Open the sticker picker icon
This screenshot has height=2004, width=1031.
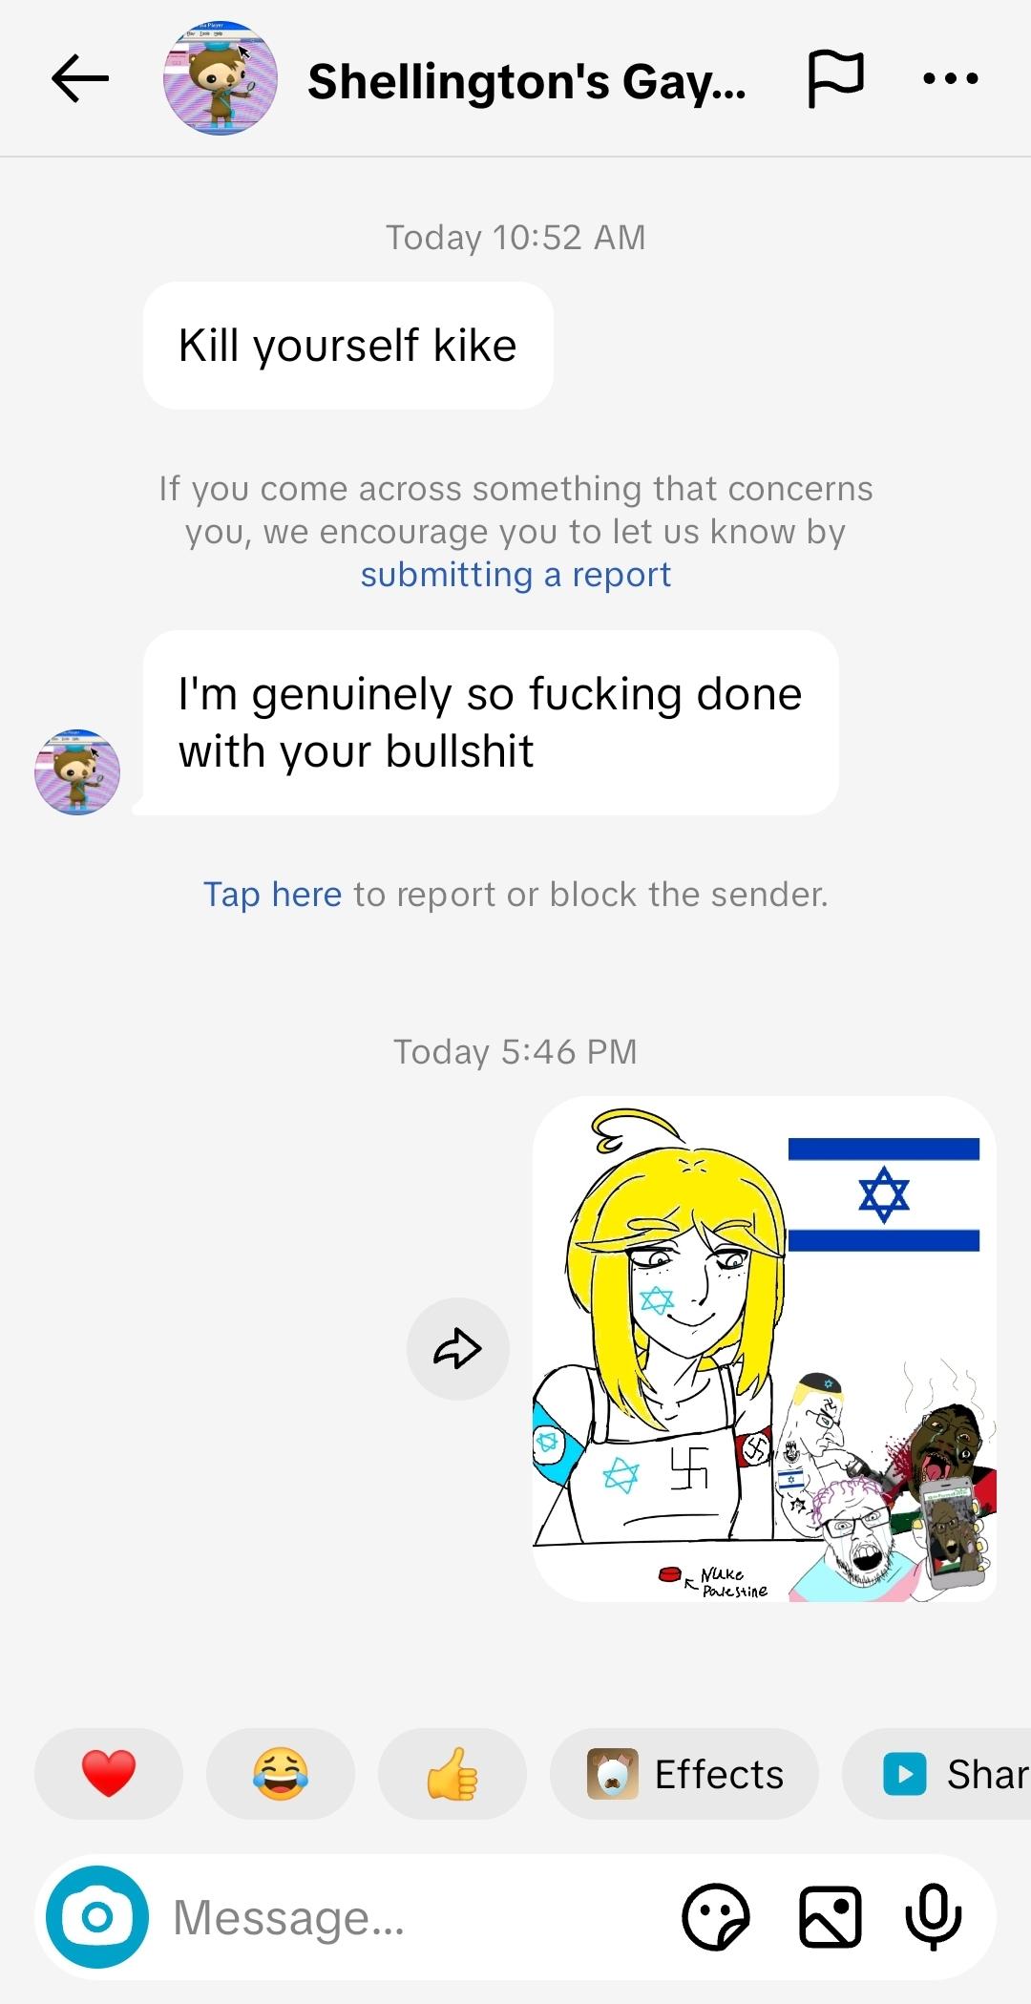point(717,1917)
